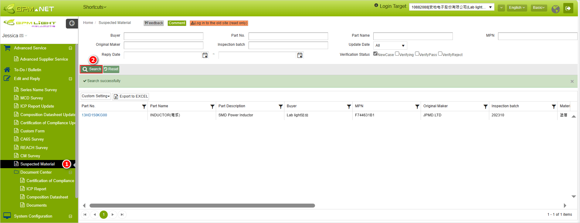
Task: Click the horizontal scrollbar of the results grid
Action: (202, 205)
